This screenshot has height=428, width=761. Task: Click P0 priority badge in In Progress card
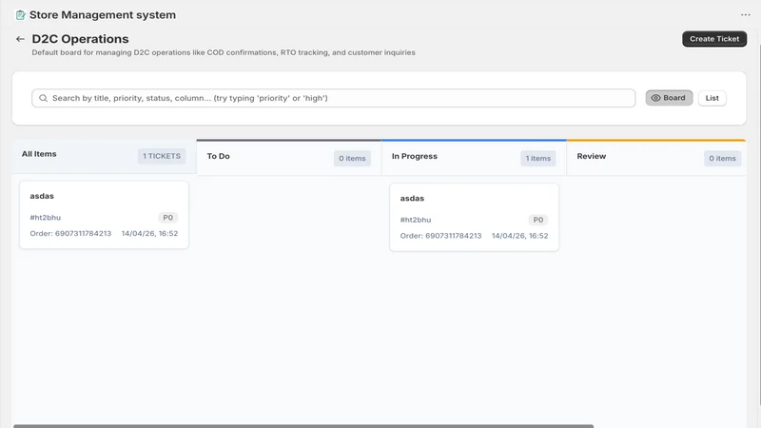tap(538, 220)
